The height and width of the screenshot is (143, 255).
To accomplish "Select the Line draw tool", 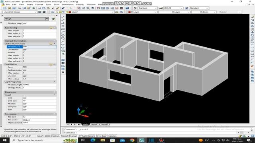I will pyautogui.click(x=63, y=17).
